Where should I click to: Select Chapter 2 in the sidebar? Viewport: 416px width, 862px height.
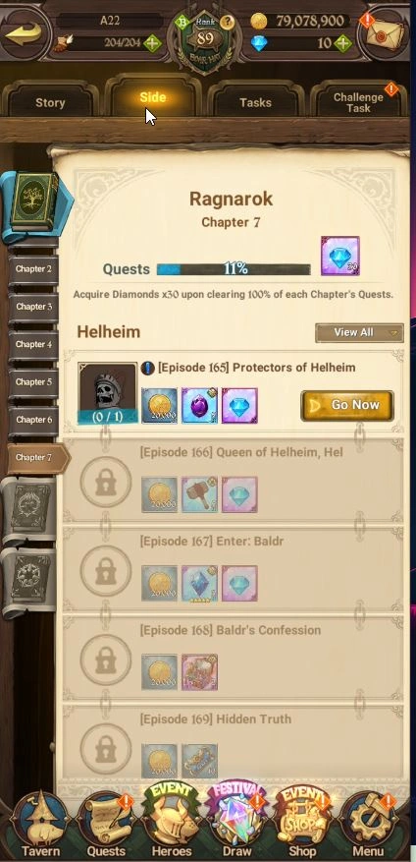[x=33, y=269]
